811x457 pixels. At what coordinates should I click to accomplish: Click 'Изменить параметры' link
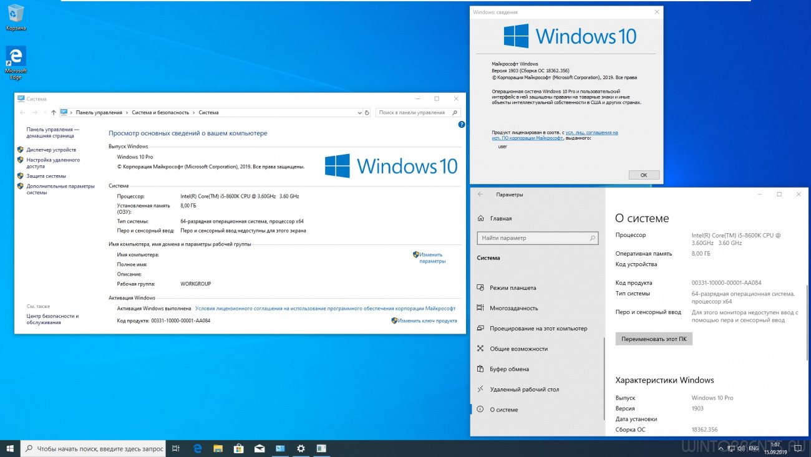pos(432,257)
